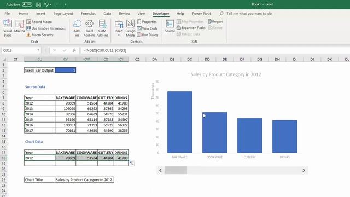Click the Name Box showing CU18
This screenshot has height=197, width=350.
(x=19, y=50)
